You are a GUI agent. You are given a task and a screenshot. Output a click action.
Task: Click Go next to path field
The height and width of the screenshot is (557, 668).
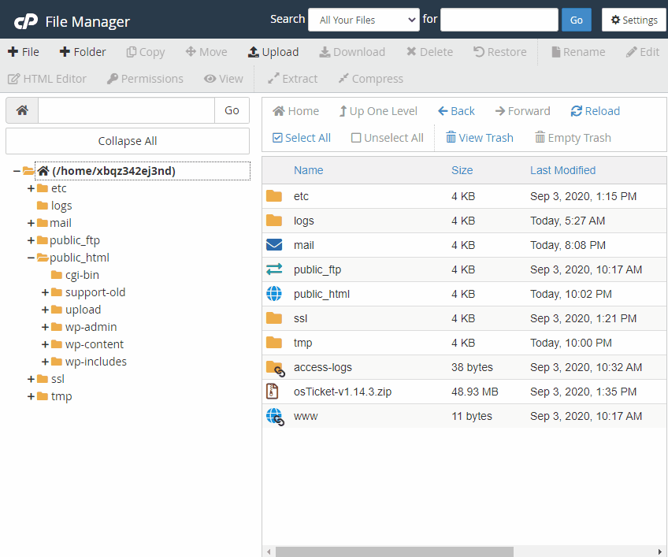pos(232,110)
